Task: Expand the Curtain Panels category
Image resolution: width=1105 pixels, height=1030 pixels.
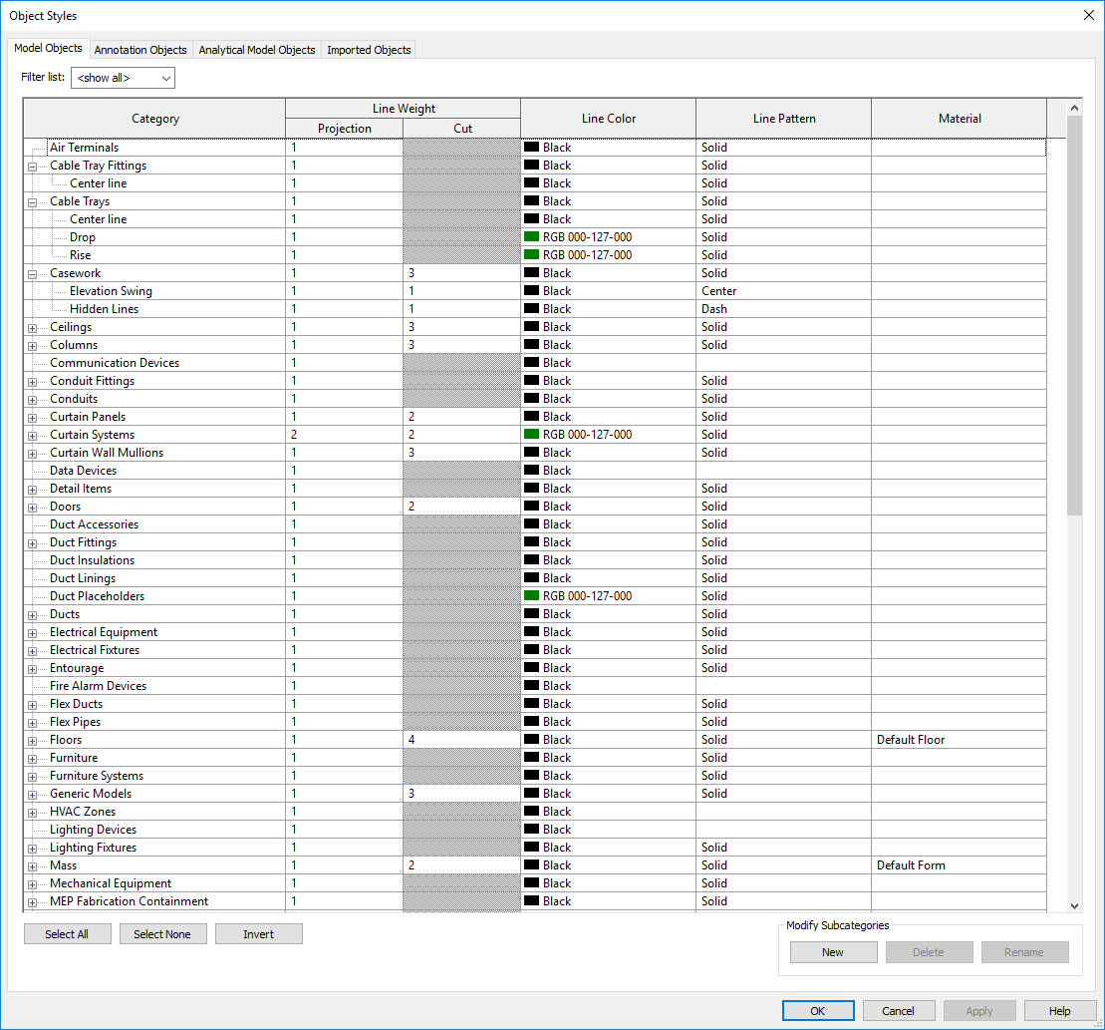Action: click(x=31, y=416)
